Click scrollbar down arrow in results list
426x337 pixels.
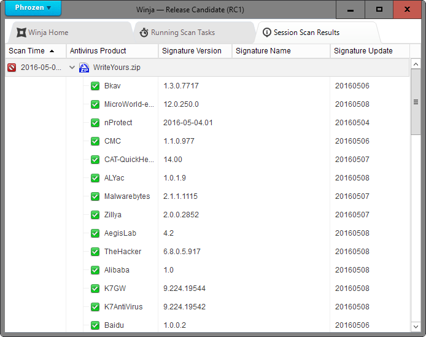pyautogui.click(x=416, y=327)
